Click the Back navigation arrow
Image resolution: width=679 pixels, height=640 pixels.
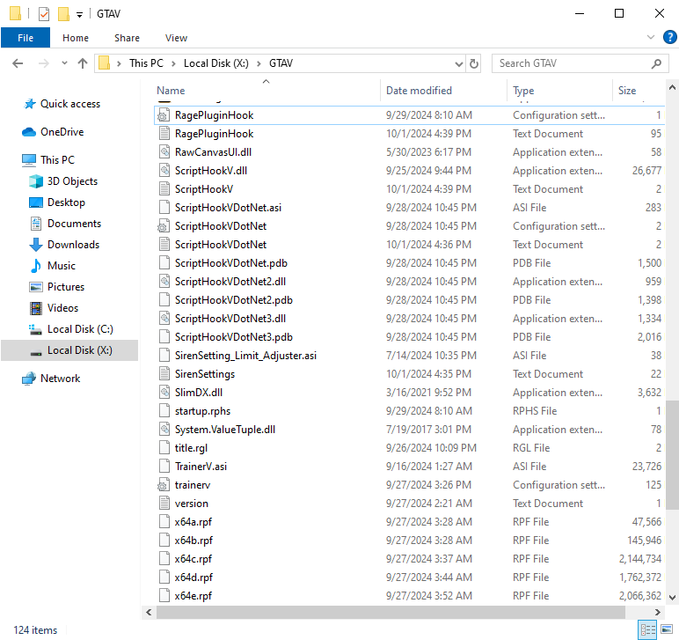[18, 63]
